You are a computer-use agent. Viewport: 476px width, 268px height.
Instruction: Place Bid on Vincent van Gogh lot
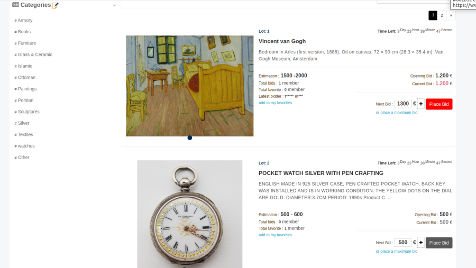pos(439,104)
